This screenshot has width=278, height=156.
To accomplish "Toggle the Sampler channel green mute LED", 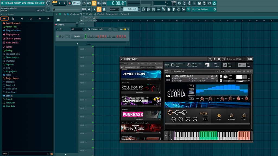I will click(x=58, y=37).
